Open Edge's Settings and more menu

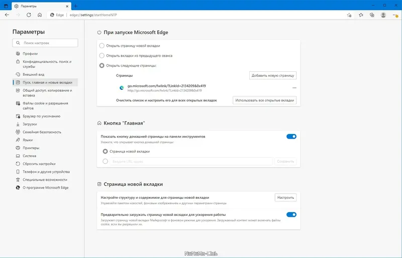click(394, 16)
